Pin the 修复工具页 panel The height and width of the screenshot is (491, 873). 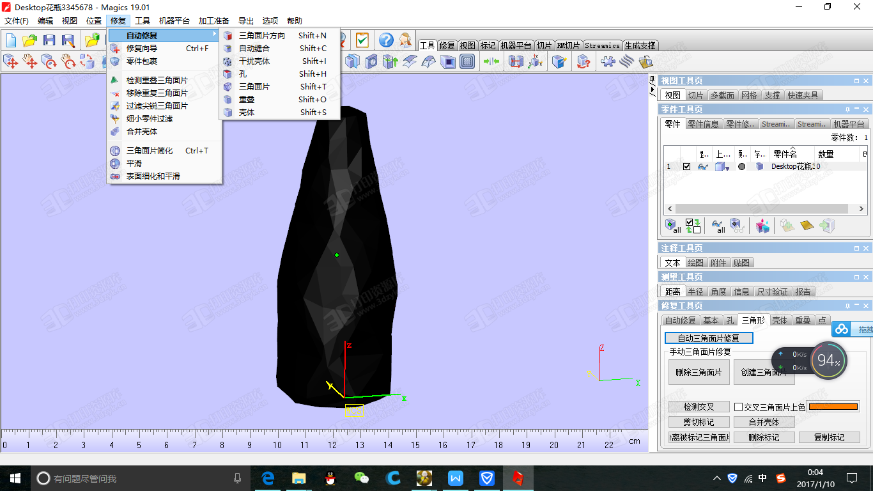pos(847,306)
